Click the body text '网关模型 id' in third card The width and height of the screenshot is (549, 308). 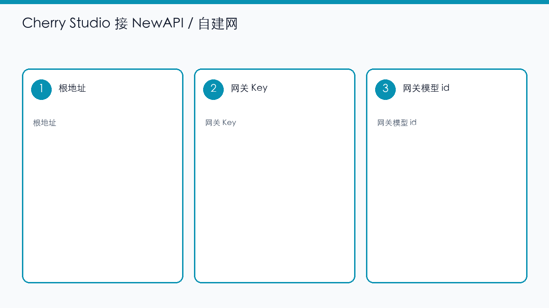point(397,123)
